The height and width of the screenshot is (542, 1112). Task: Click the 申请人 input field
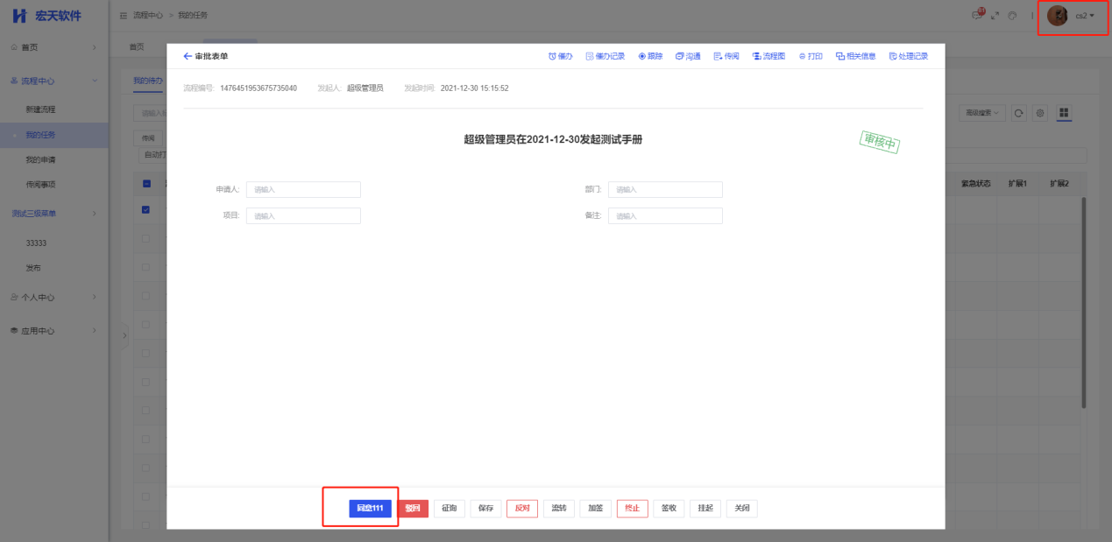point(303,189)
